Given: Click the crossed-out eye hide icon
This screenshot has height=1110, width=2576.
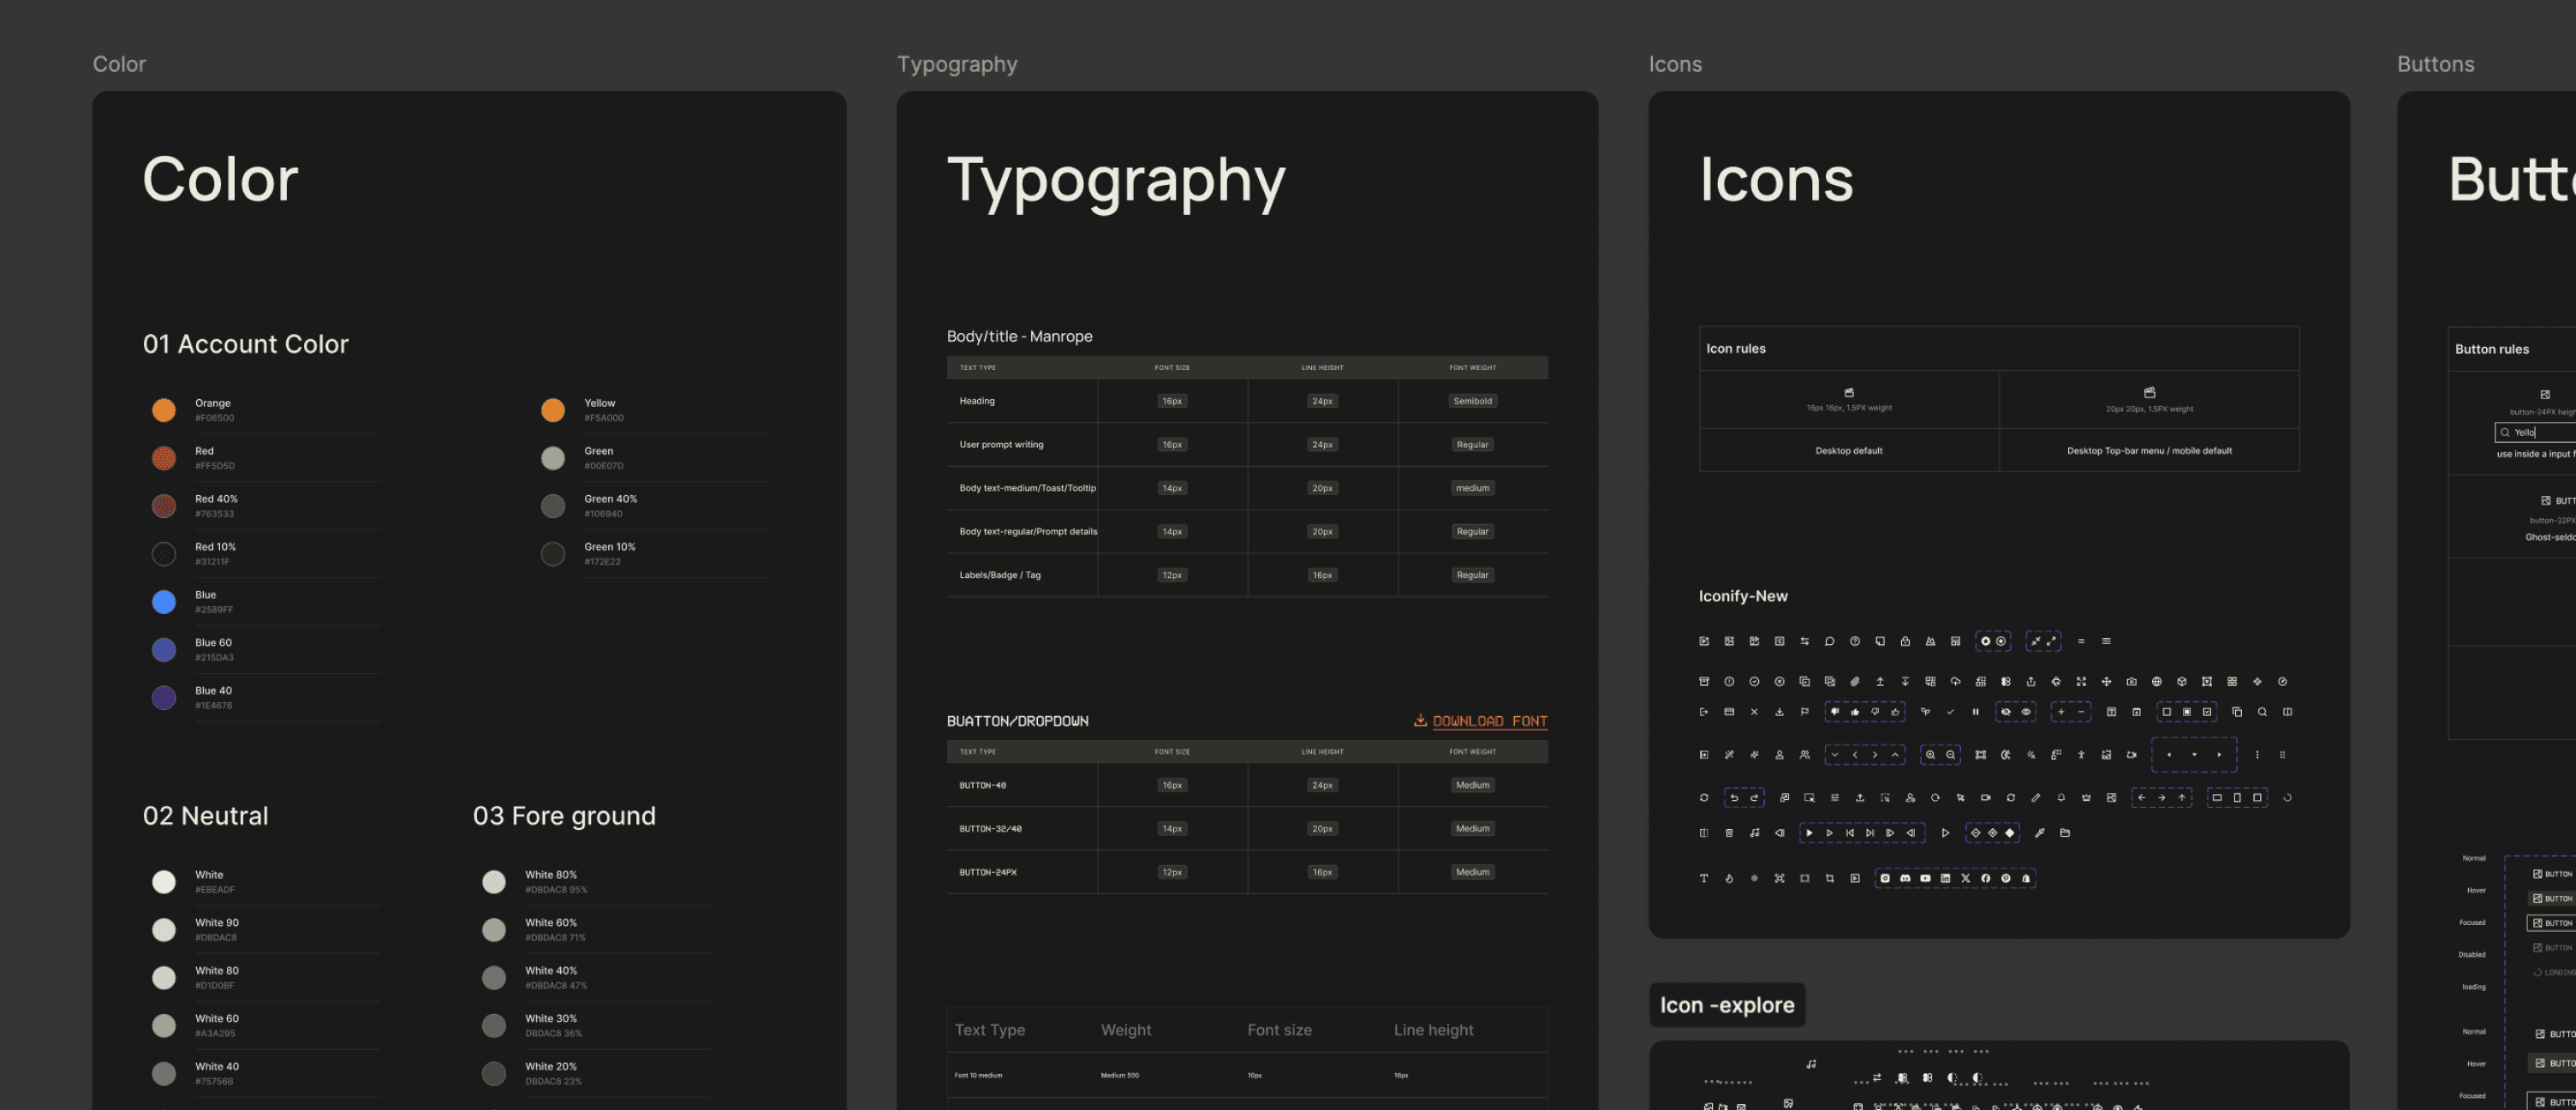Looking at the screenshot, I should tap(2006, 713).
